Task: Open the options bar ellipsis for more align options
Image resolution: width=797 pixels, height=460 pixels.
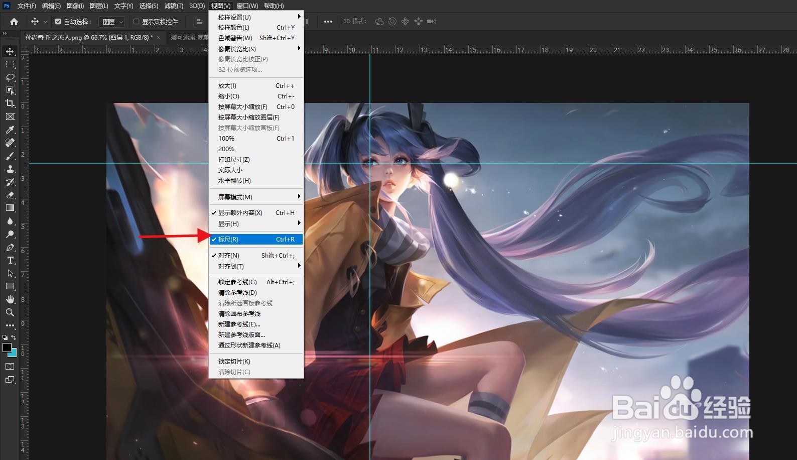Action: pyautogui.click(x=328, y=22)
